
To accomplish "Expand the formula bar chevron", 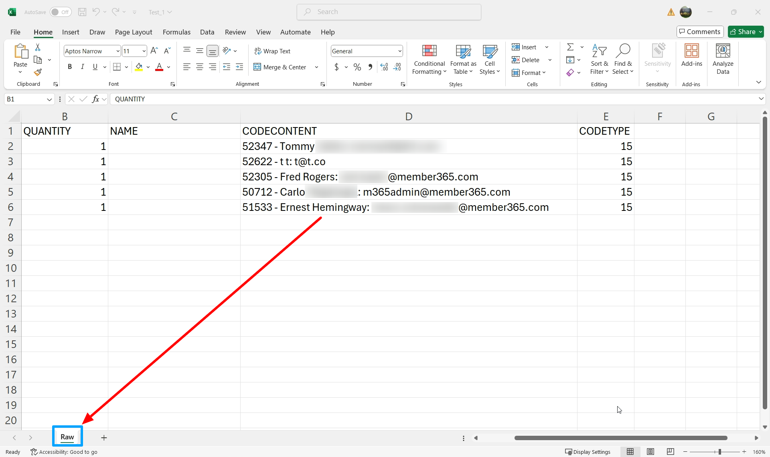I will pyautogui.click(x=761, y=99).
